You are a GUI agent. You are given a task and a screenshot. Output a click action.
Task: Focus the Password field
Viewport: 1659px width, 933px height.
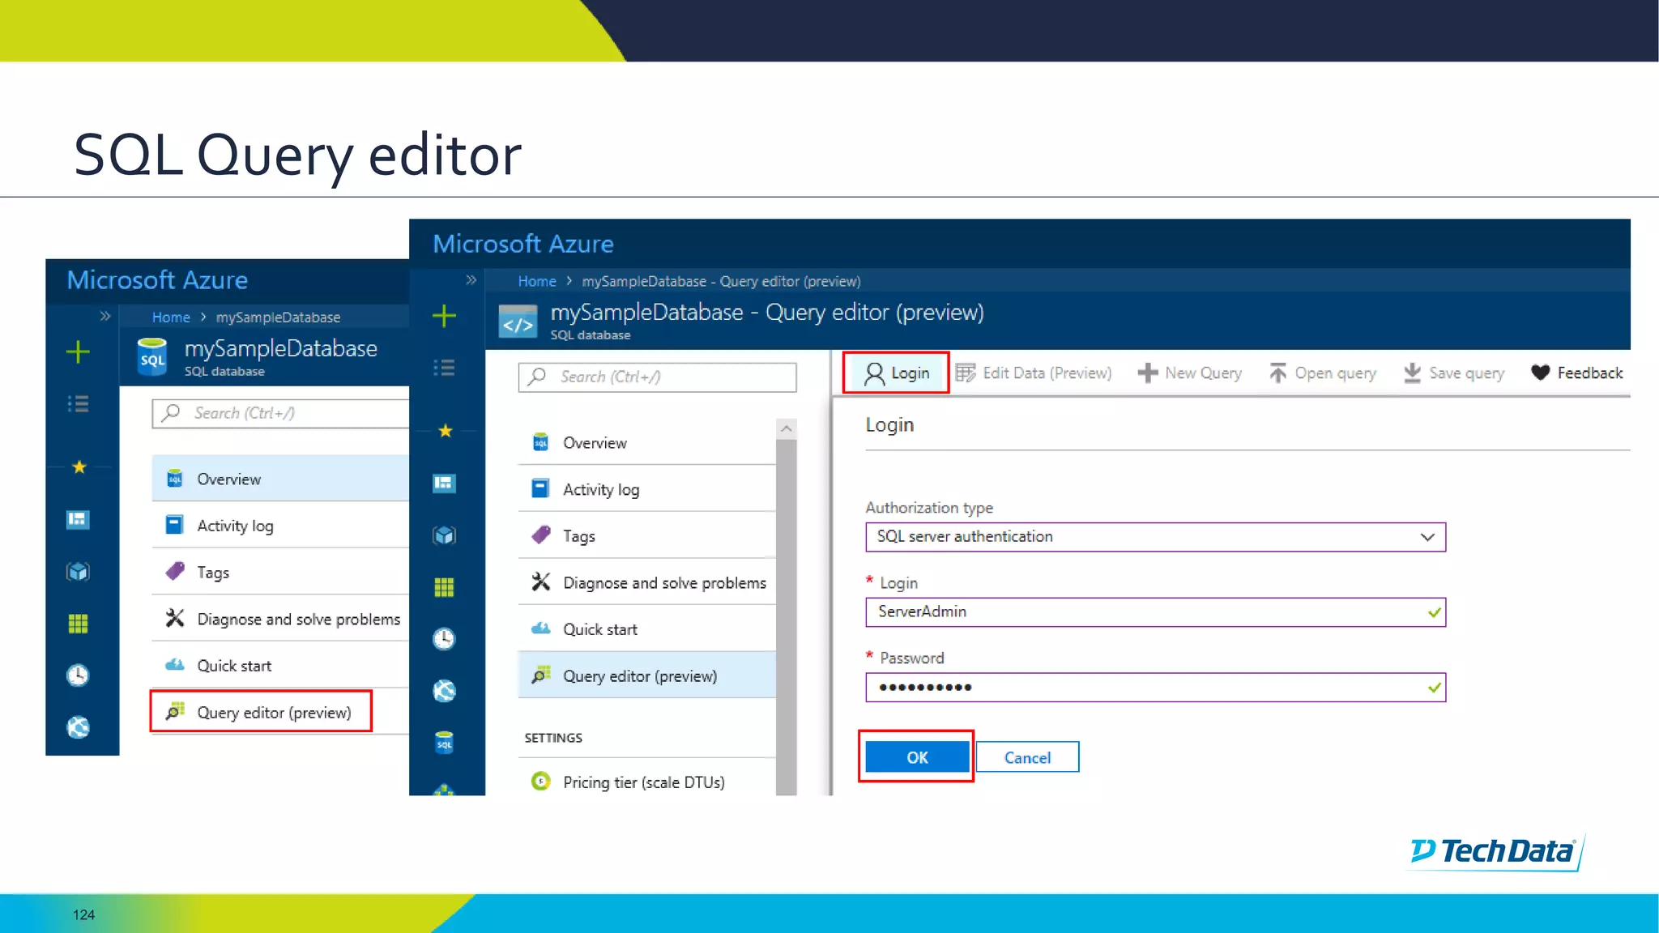pos(1155,688)
